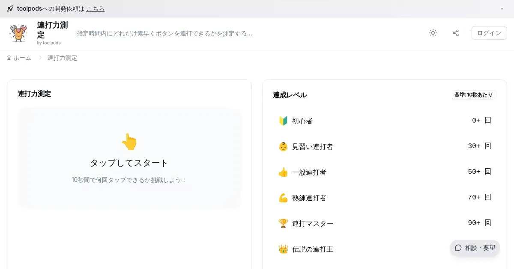Click the share icon in header
This screenshot has height=269, width=514.
(x=456, y=33)
